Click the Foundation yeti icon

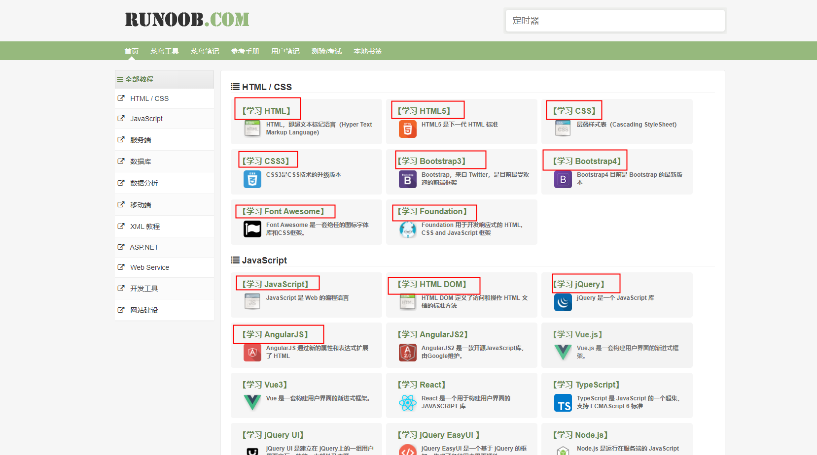(407, 229)
